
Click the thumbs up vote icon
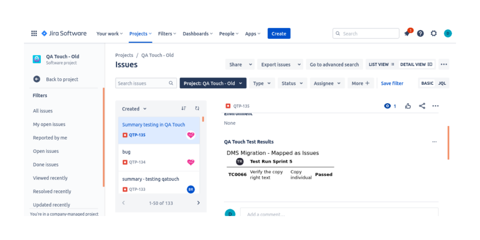408,106
